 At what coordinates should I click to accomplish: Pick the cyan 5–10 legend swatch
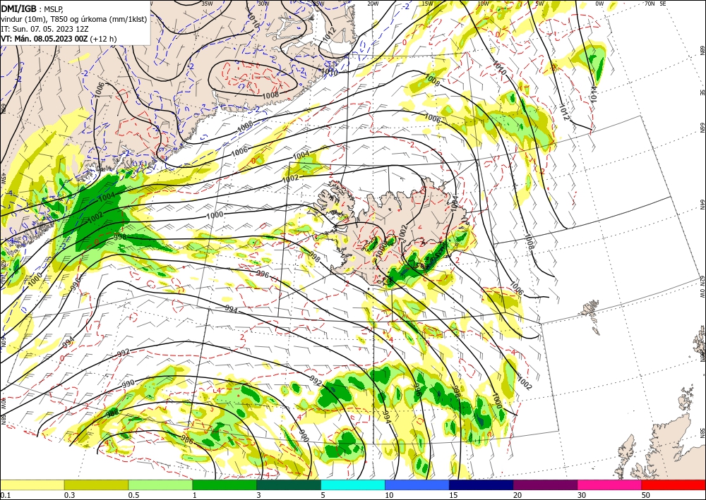pos(353,484)
